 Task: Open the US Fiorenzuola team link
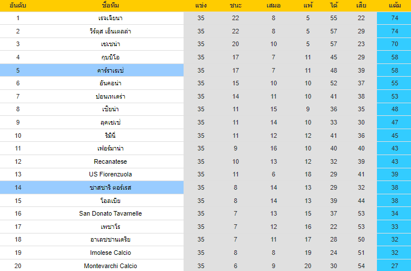(x=110, y=174)
